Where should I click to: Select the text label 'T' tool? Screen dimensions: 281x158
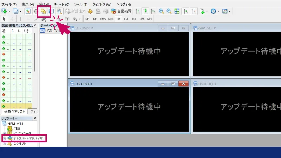point(67,19)
